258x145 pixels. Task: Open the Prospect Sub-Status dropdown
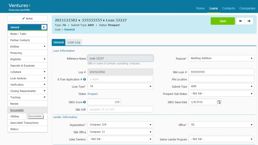coord(221,94)
